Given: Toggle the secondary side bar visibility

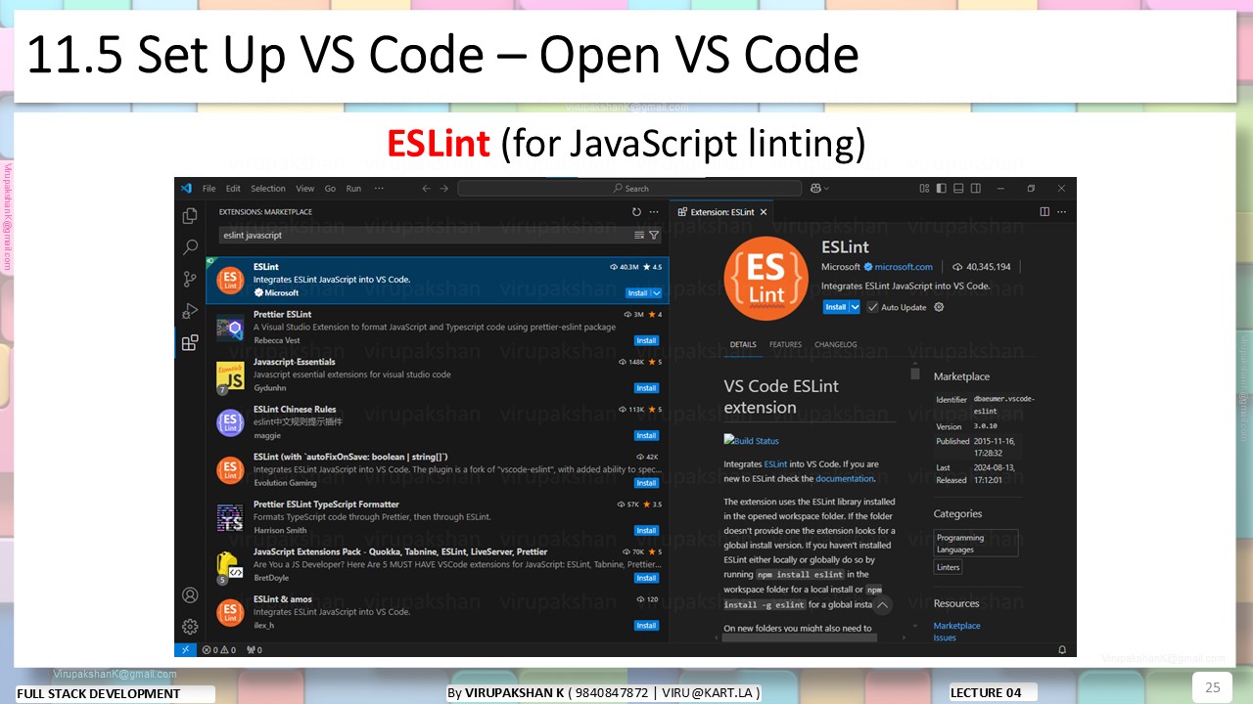Looking at the screenshot, I should (x=976, y=188).
